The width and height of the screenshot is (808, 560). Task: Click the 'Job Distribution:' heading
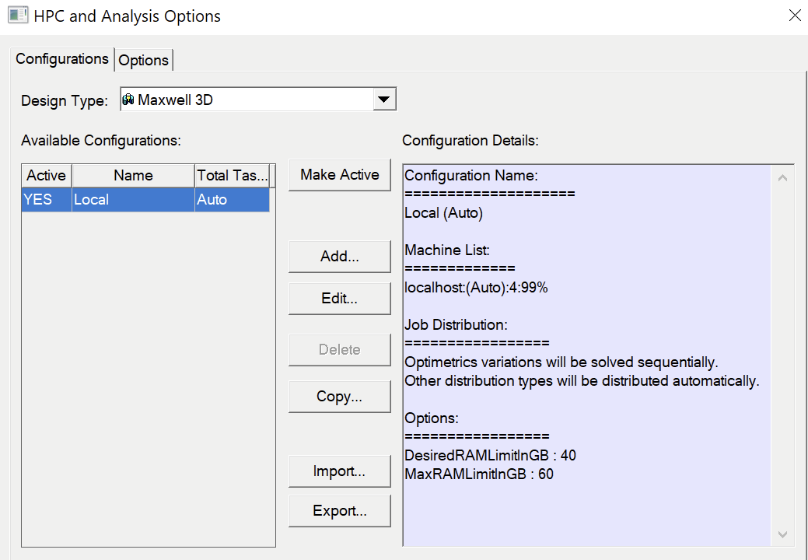456,324
